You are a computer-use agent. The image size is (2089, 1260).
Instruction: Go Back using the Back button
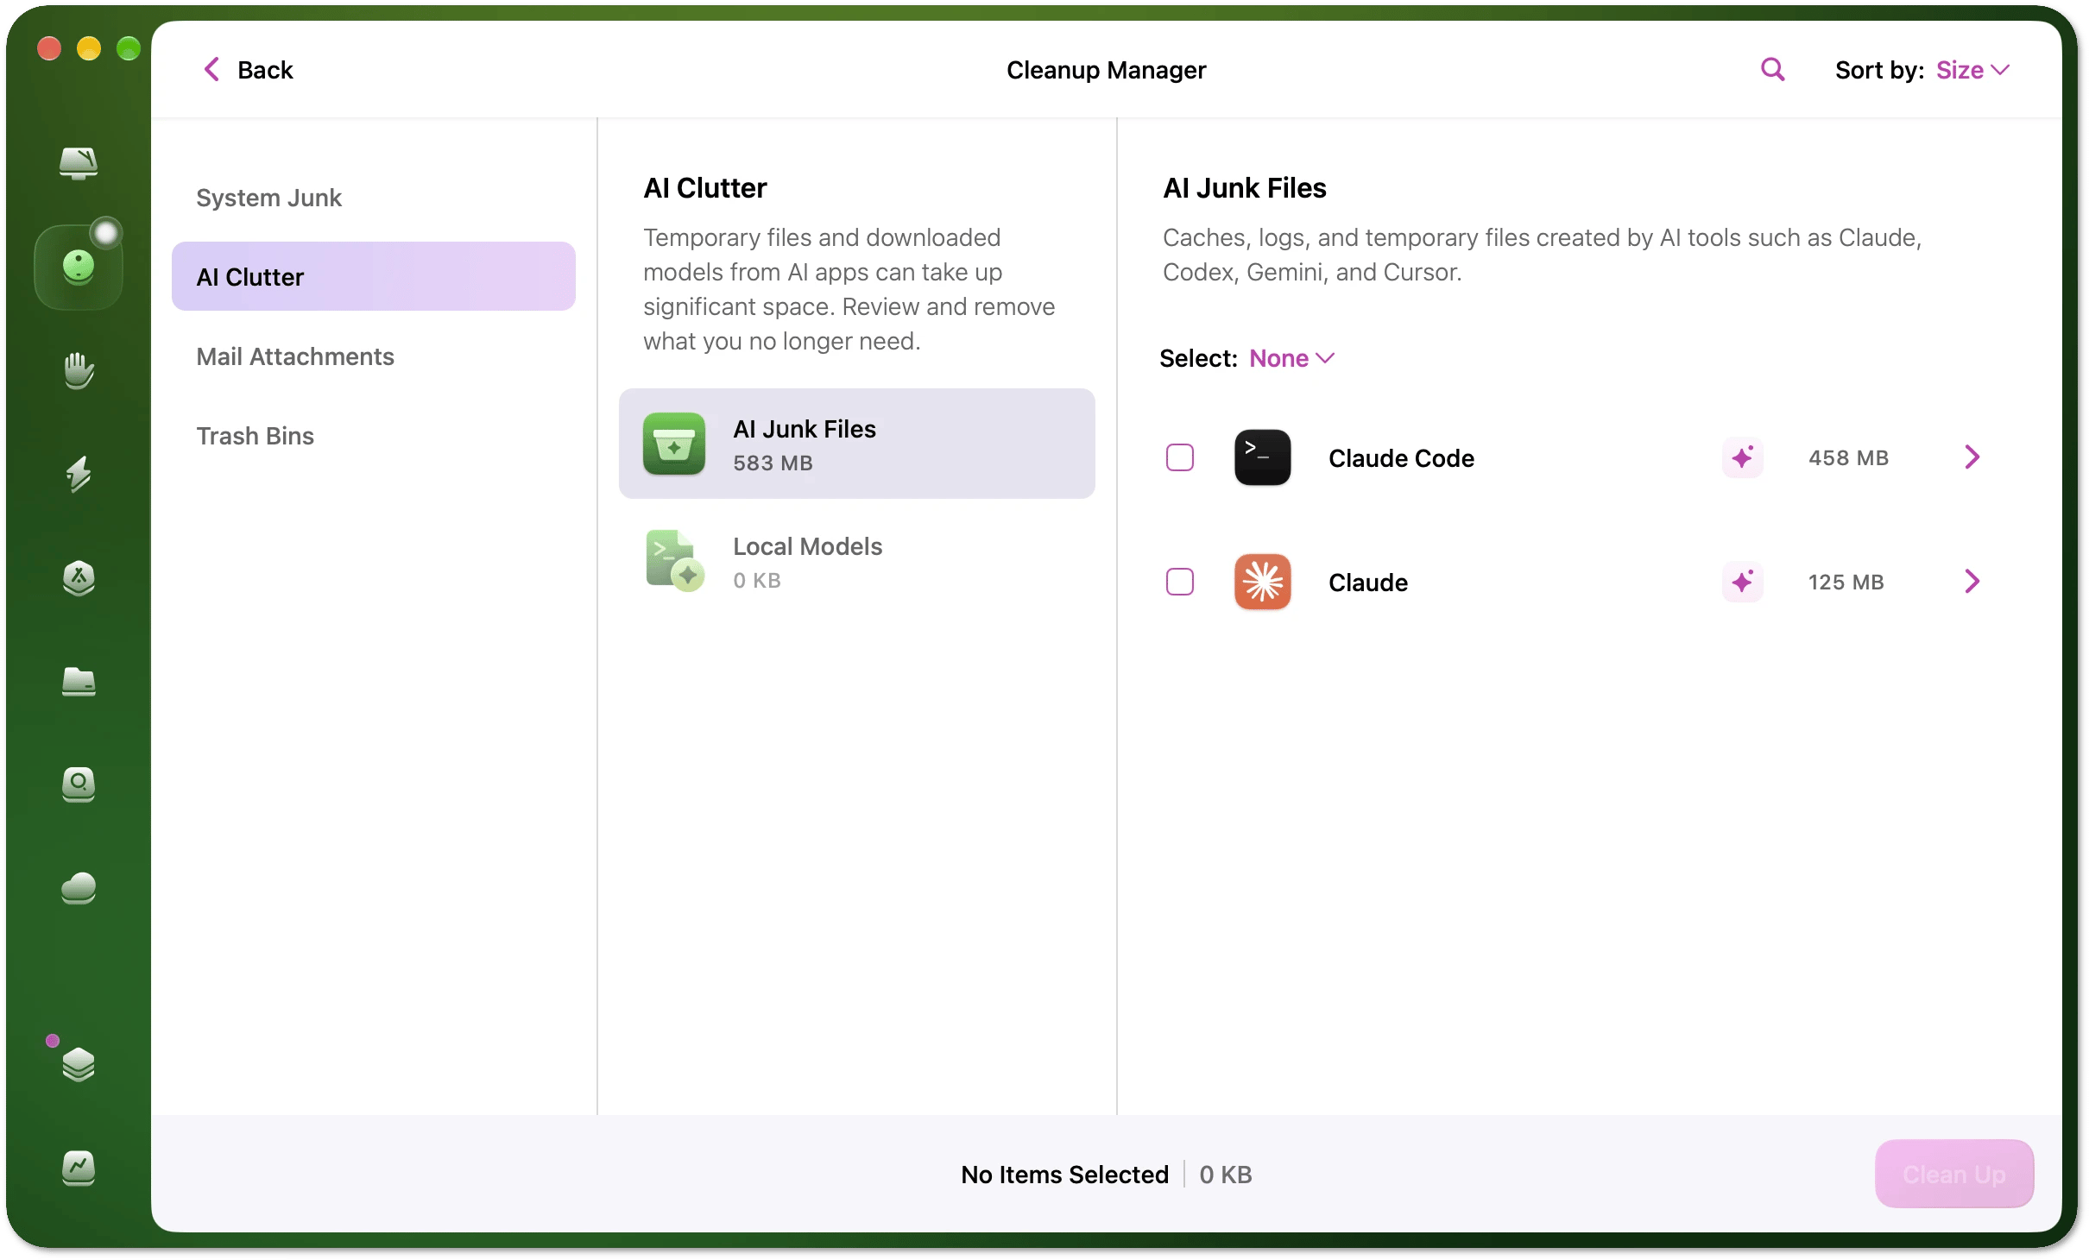pyautogui.click(x=249, y=70)
